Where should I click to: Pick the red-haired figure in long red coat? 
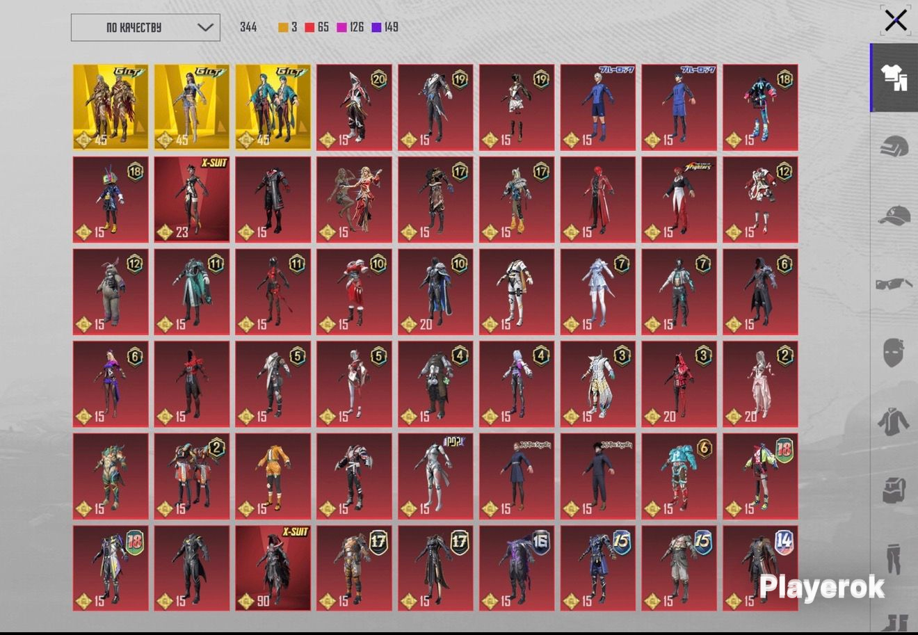[x=598, y=200]
